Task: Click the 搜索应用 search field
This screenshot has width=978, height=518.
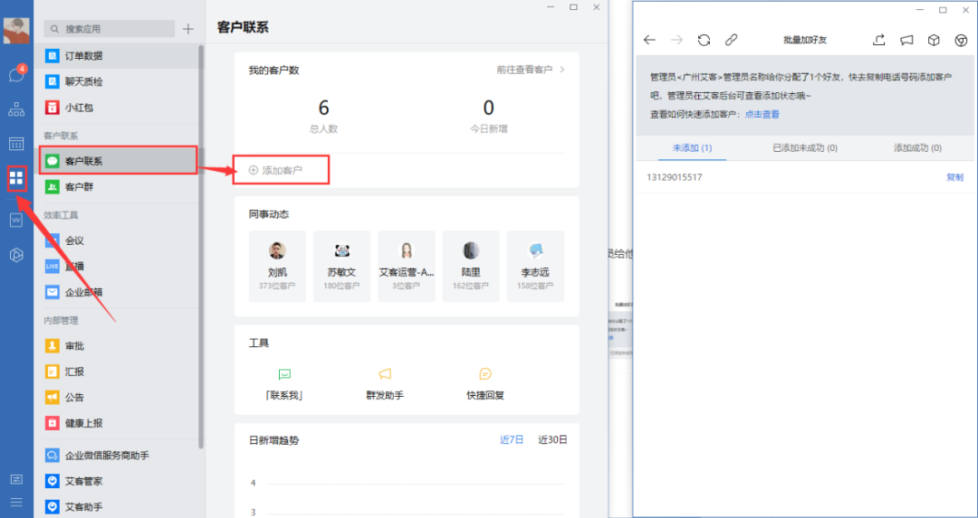Action: pos(113,29)
